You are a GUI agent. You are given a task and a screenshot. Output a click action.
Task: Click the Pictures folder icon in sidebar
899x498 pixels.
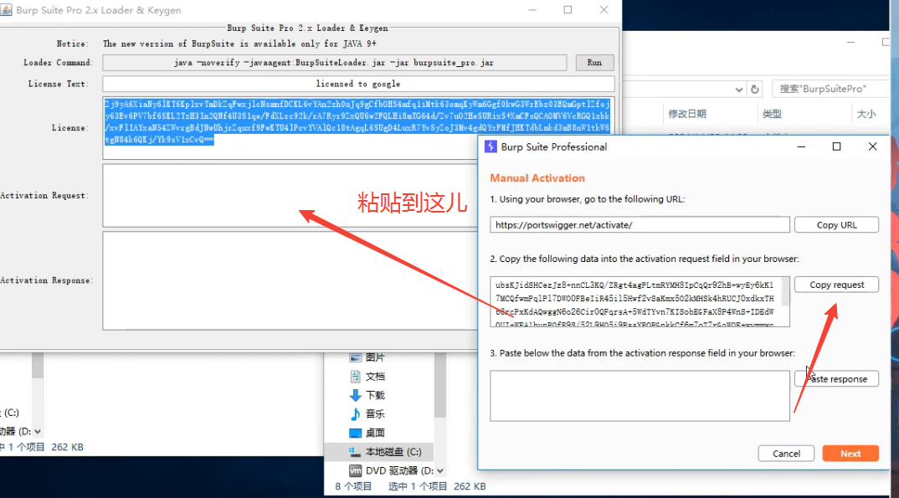356,357
